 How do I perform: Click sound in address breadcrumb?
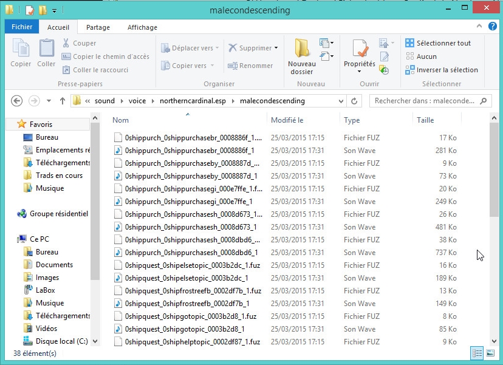pyautogui.click(x=104, y=101)
